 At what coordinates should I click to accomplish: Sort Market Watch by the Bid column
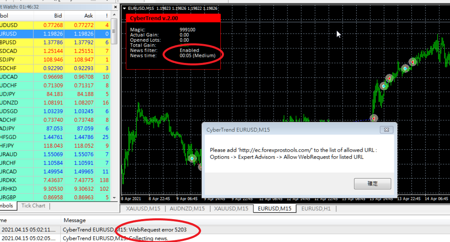pos(49,16)
